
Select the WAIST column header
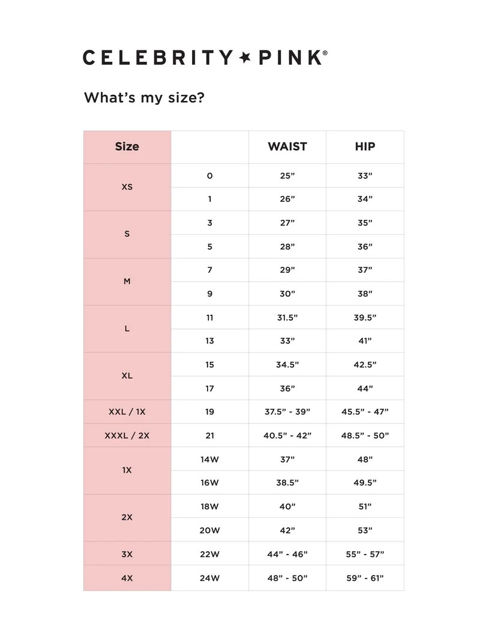click(287, 147)
